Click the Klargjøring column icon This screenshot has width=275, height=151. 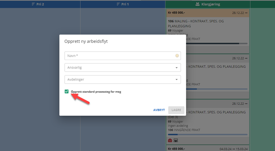coord(198,4)
